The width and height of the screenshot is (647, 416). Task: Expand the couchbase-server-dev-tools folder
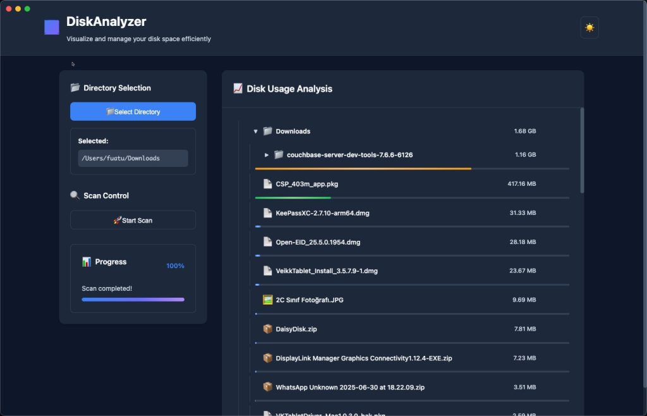(x=267, y=155)
